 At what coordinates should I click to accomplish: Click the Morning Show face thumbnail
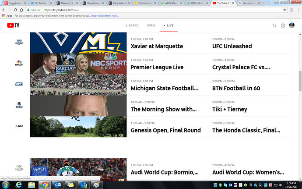(78, 106)
